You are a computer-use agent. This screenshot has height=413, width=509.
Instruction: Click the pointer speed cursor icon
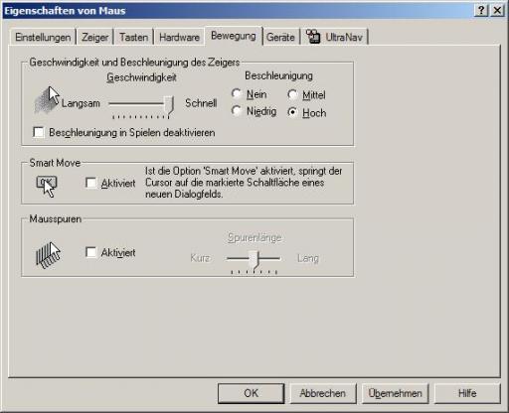pos(47,100)
